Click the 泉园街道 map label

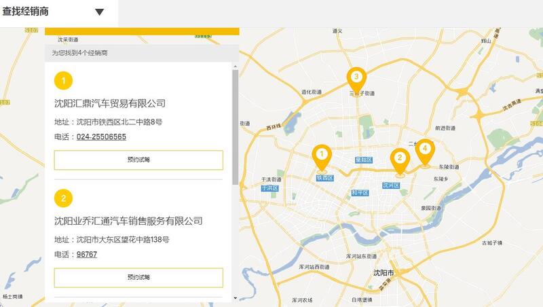431,209
